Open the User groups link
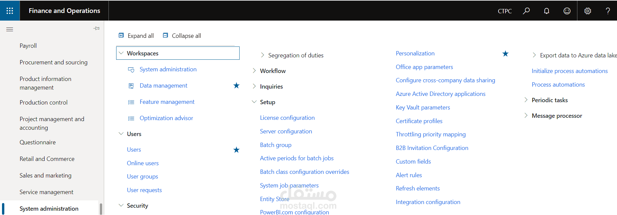 coord(142,177)
